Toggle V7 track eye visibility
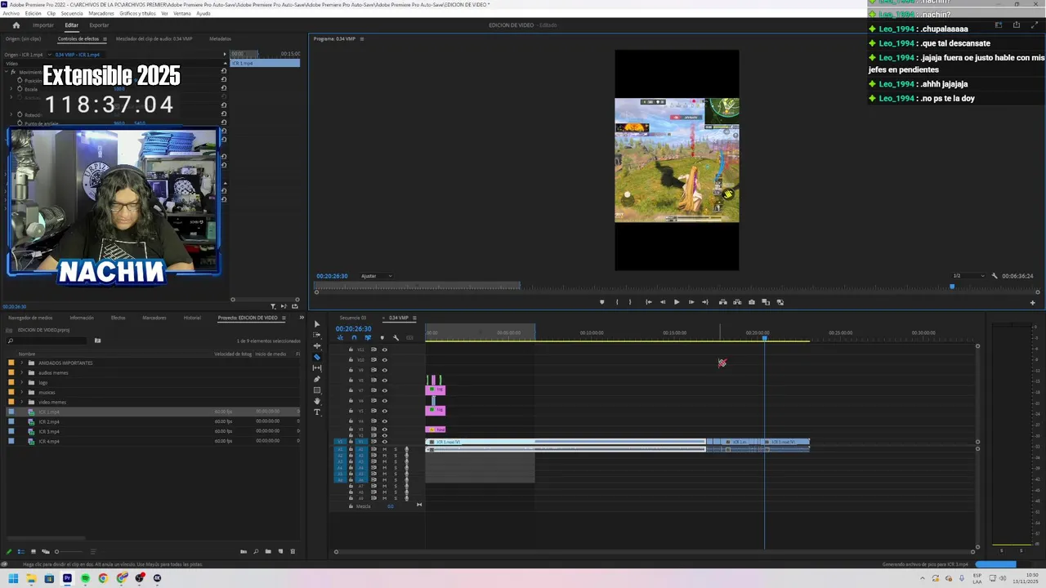 tap(384, 390)
